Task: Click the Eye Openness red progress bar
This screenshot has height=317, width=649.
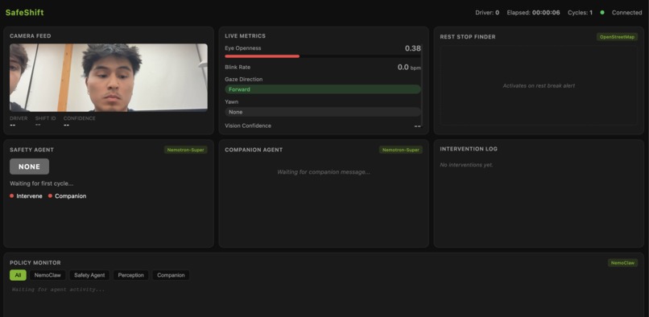Action: [262, 56]
